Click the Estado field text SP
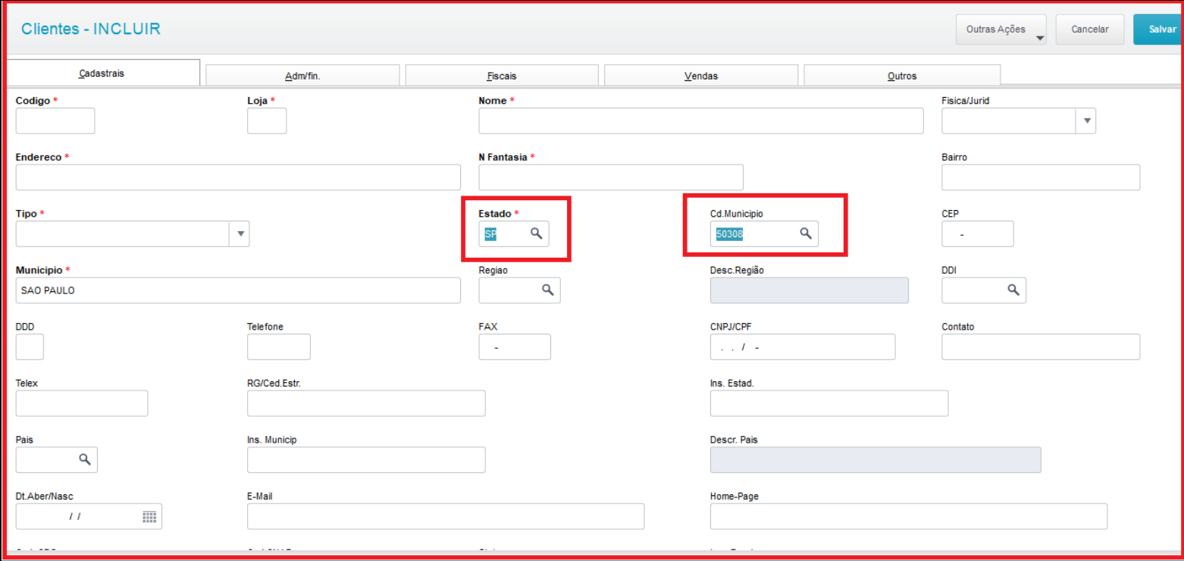The height and width of the screenshot is (561, 1184). point(490,234)
